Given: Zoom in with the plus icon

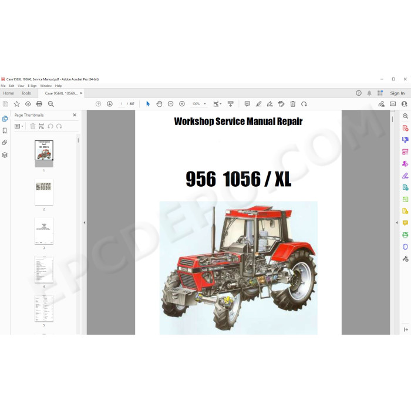Looking at the screenshot, I should [182, 104].
